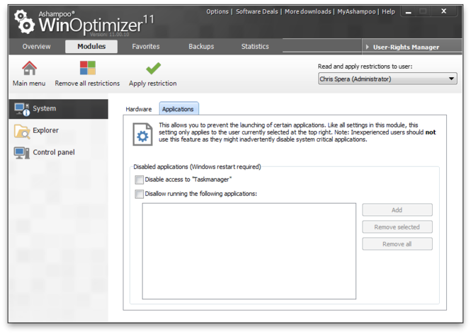The image size is (471, 334).
Task: Switch to the Overview tab
Action: point(36,47)
